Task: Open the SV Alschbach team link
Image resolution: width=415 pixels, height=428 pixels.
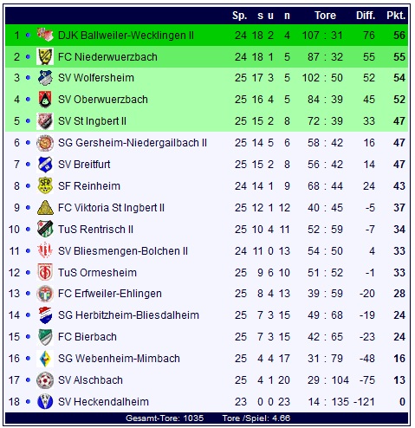Action: 90,380
